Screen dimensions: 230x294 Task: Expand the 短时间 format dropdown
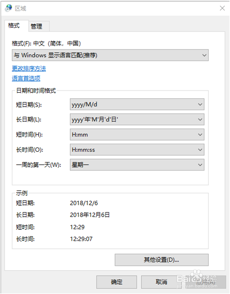click(137, 134)
